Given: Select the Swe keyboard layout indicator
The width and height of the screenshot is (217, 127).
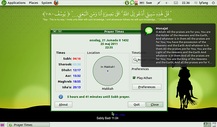Looking at the screenshot, I should click(x=149, y=3).
